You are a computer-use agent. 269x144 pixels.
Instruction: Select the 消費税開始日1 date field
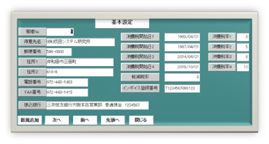point(182,37)
